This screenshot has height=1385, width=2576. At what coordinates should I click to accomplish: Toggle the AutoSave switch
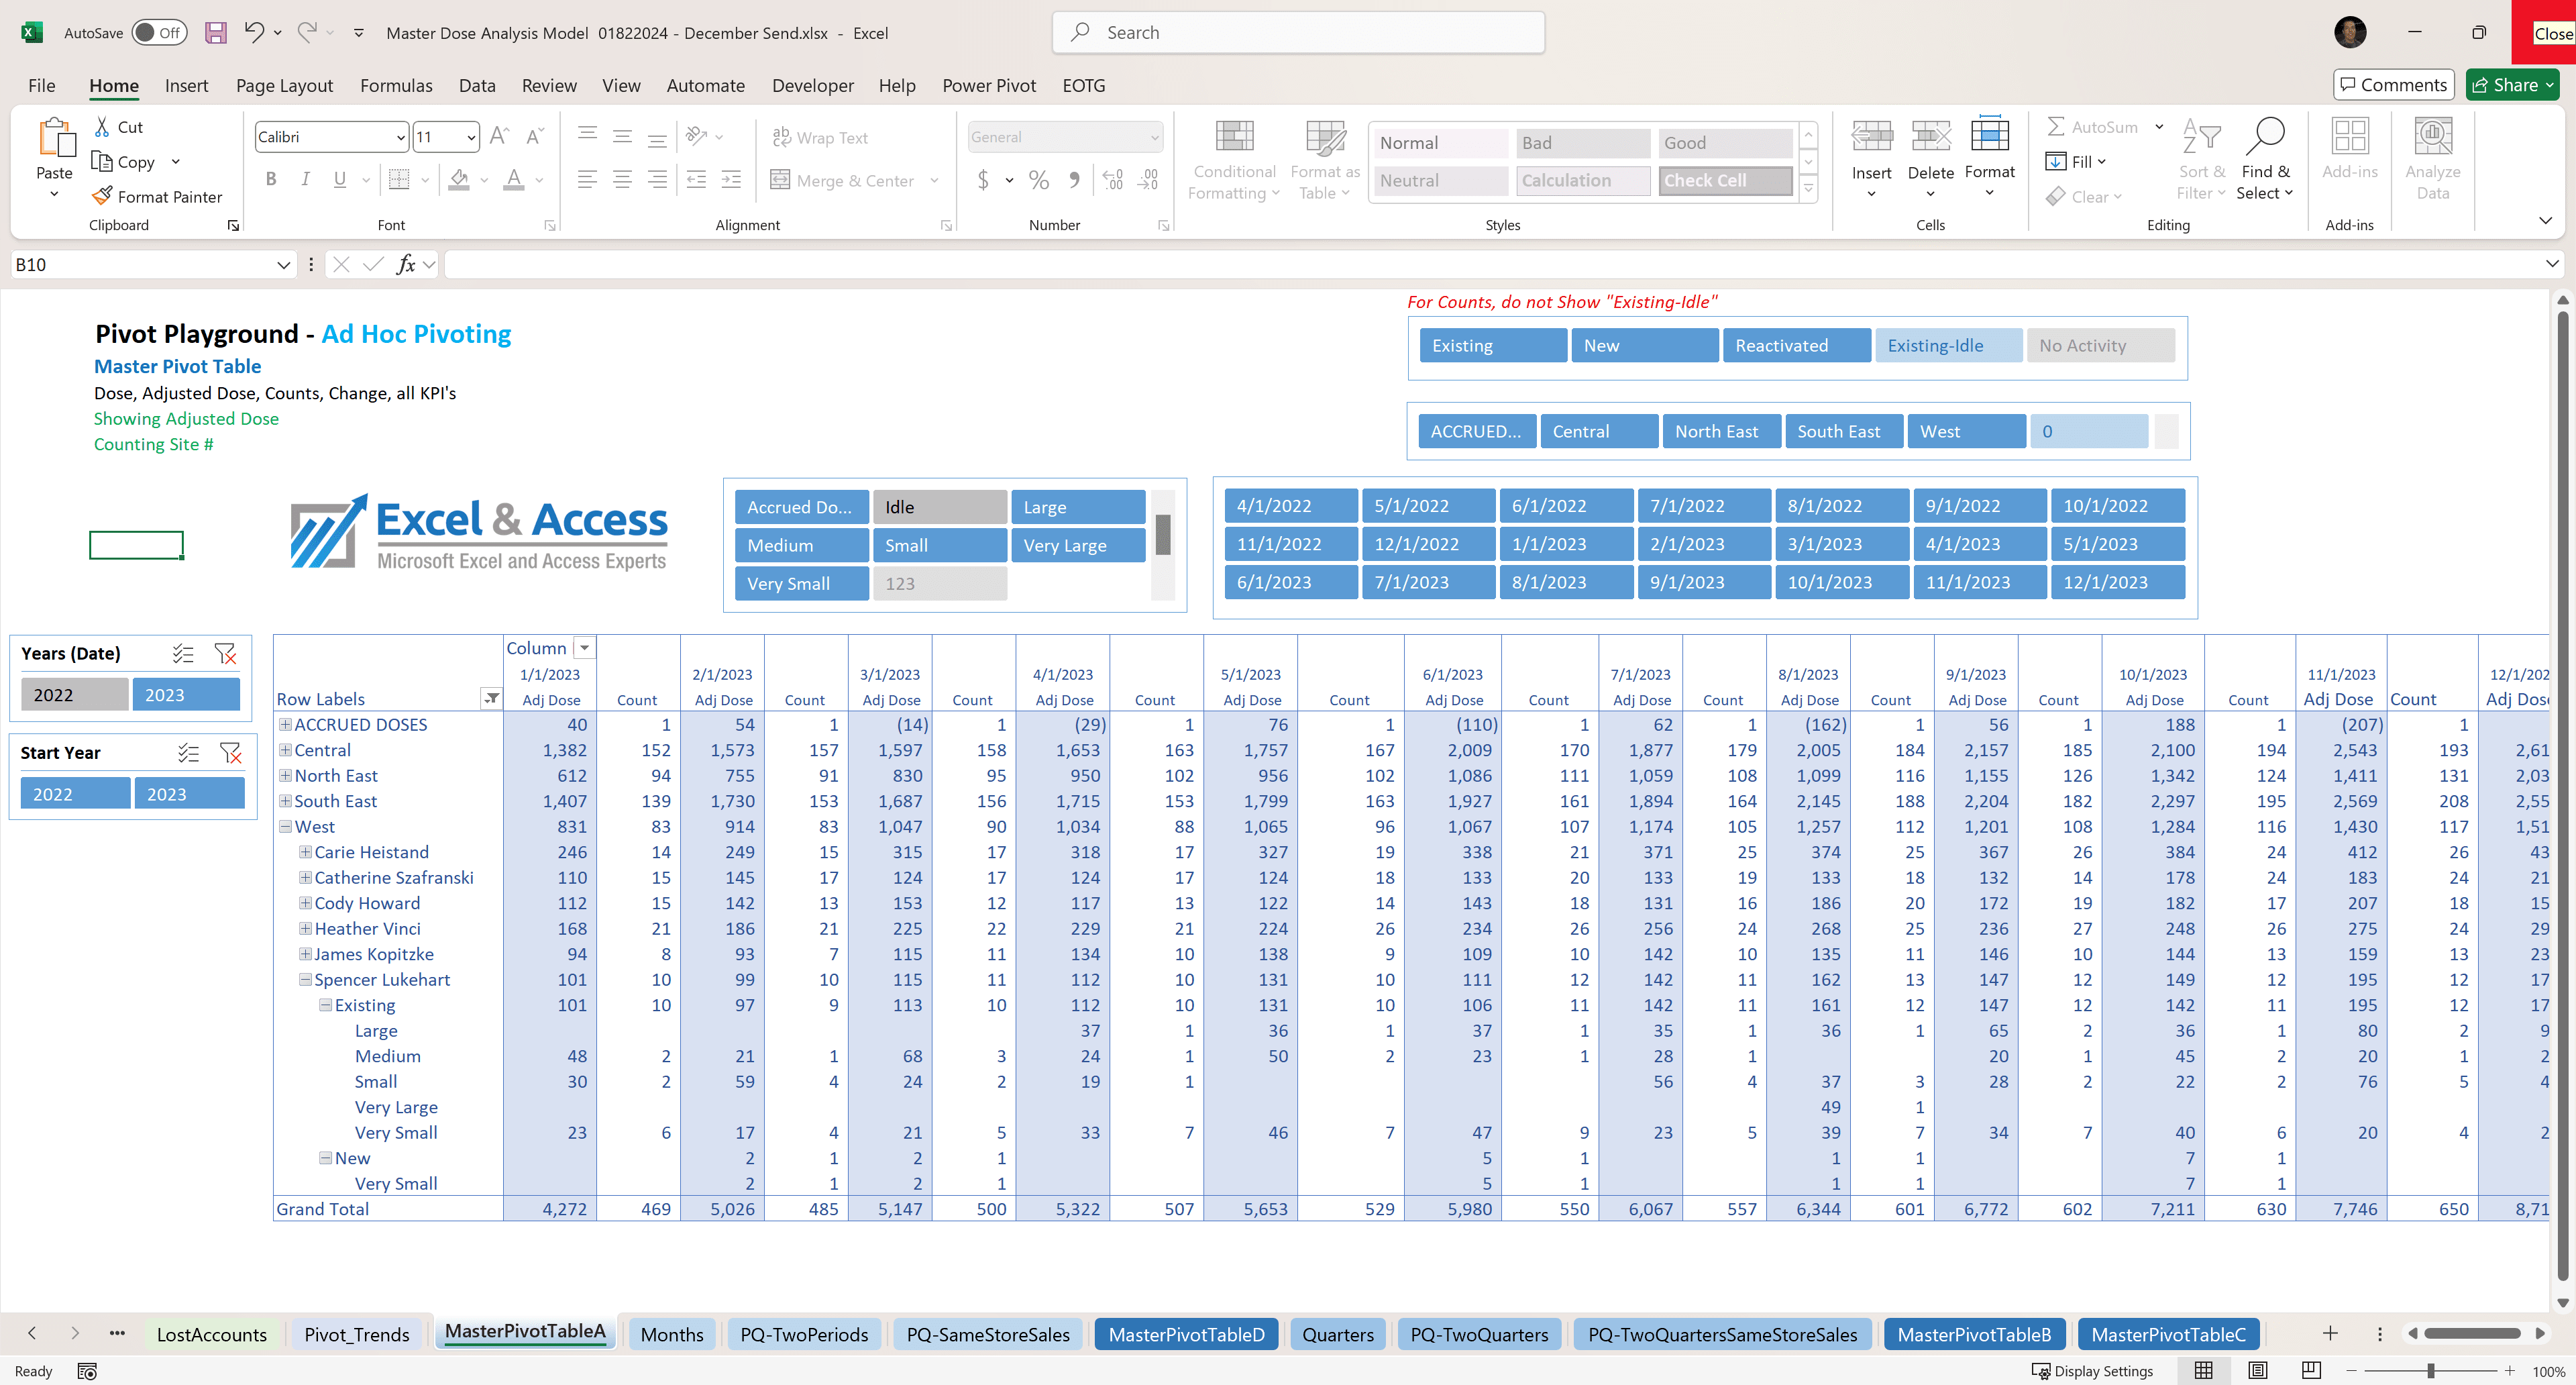click(x=159, y=33)
